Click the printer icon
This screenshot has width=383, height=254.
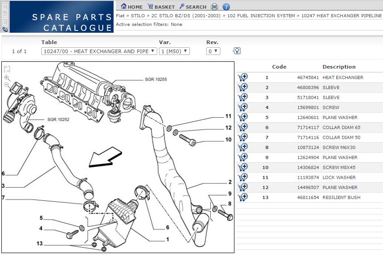click(214, 7)
